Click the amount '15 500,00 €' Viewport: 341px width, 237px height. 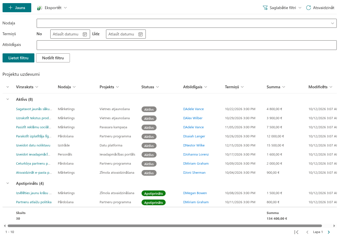click(275, 145)
